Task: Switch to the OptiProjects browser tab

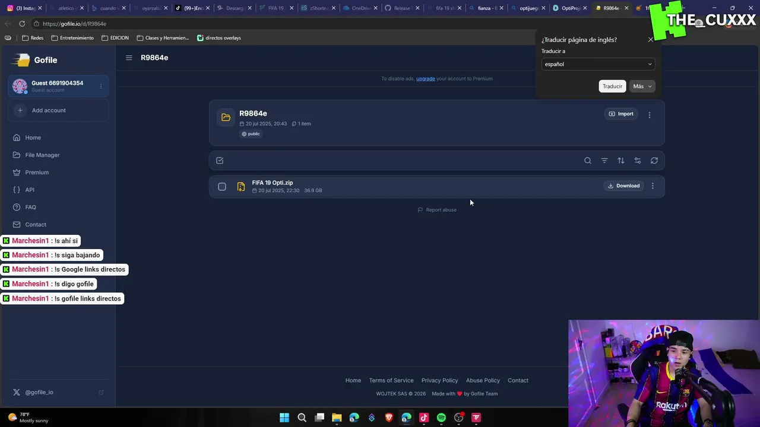Action: [570, 8]
